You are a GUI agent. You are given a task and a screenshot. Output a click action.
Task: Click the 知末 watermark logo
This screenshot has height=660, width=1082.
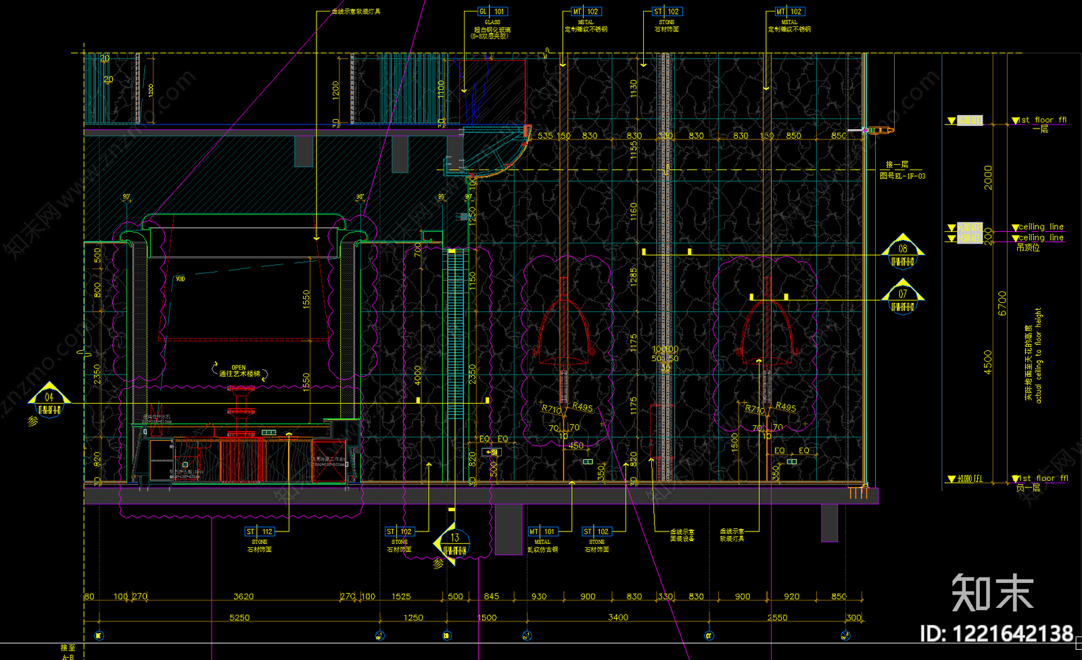[993, 593]
